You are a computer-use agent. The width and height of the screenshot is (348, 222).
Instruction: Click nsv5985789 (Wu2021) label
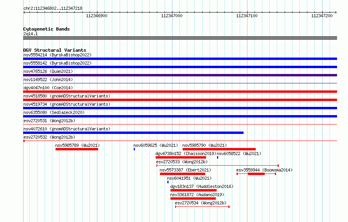(77, 145)
